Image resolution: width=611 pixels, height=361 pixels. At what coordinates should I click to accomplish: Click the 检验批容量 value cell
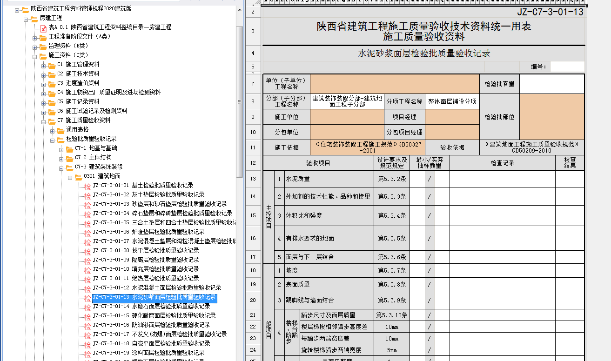point(551,84)
